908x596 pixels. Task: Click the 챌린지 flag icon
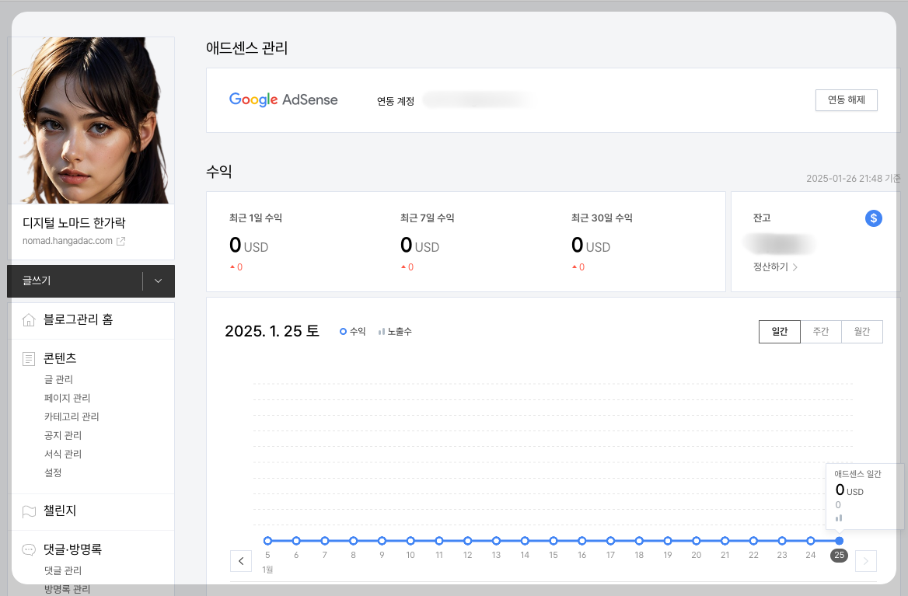pos(30,511)
